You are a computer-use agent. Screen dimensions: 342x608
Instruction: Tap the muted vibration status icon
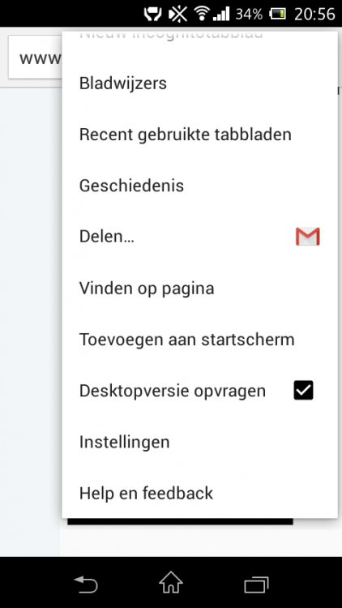tap(178, 14)
